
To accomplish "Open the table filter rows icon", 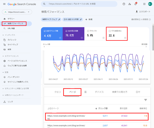I will pyautogui.click(x=146, y=100).
